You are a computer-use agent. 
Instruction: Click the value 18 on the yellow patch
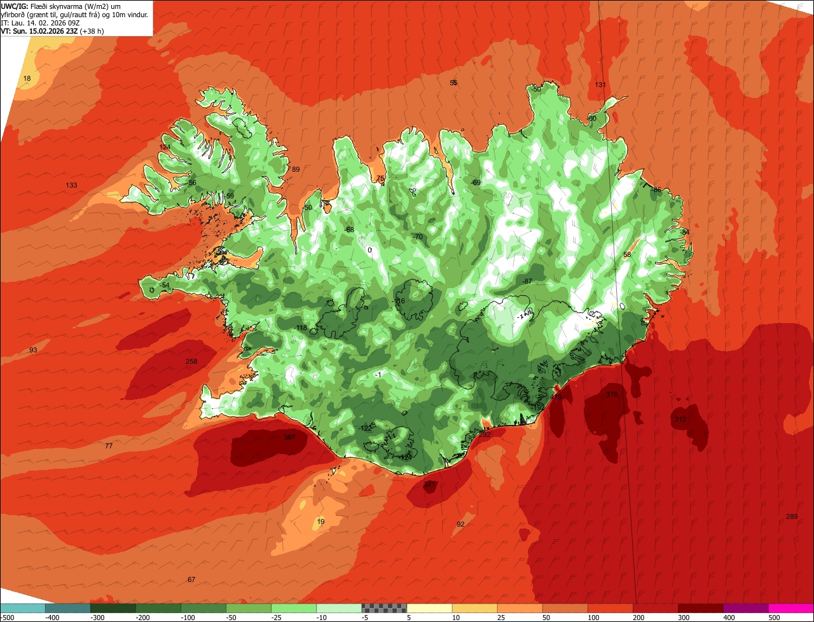tap(27, 78)
